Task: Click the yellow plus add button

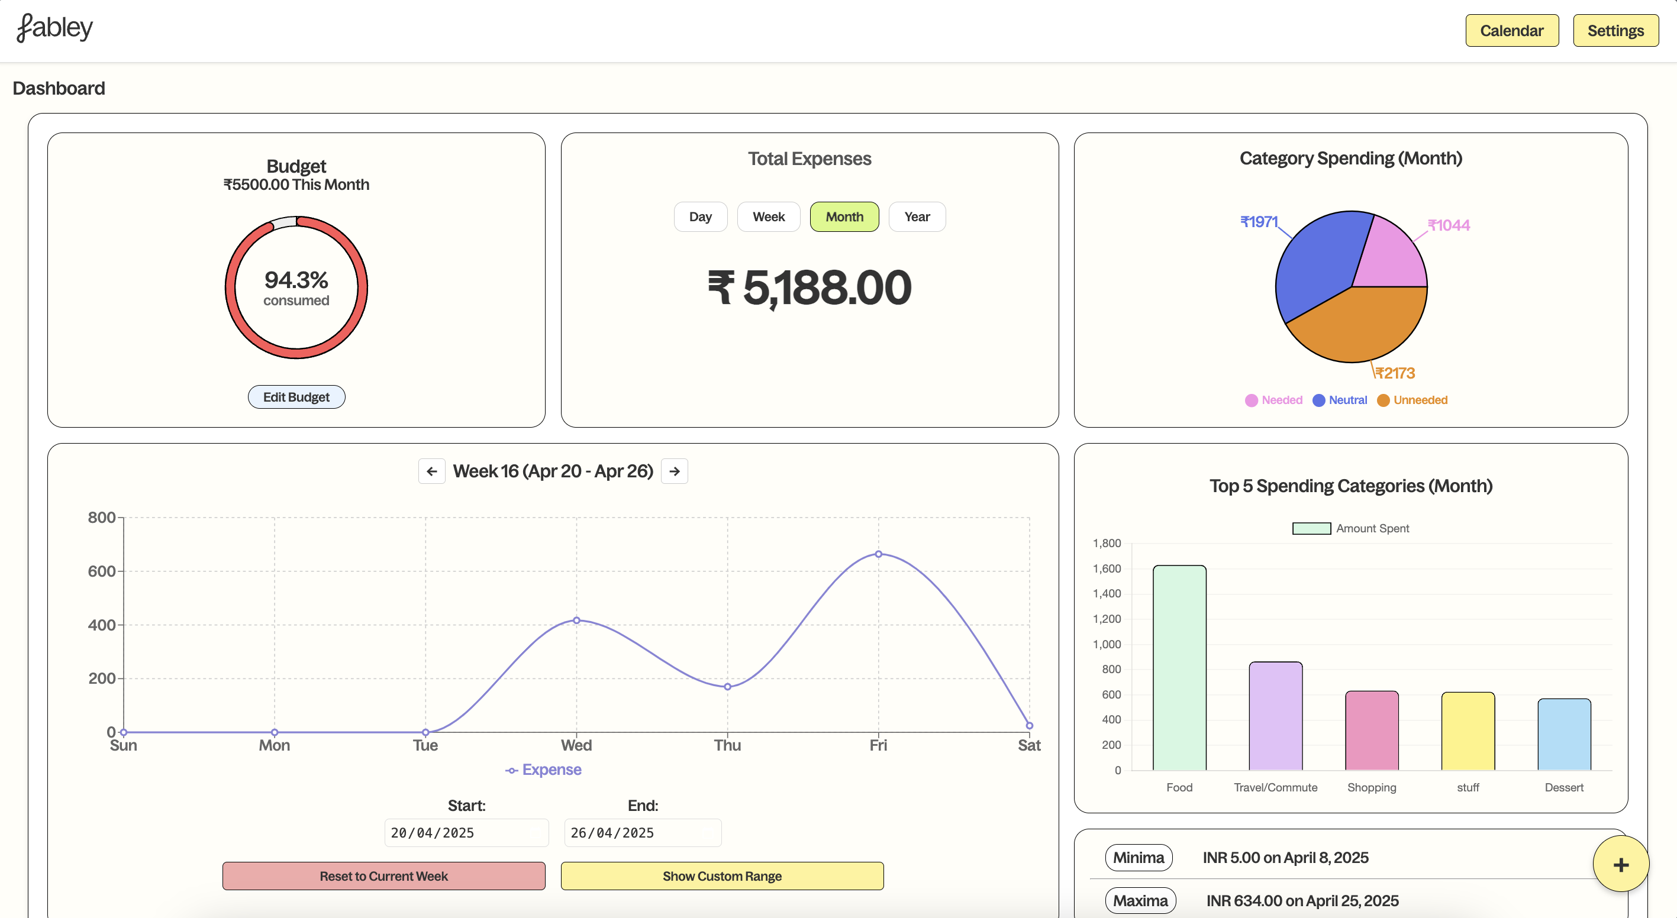Action: click(x=1620, y=864)
